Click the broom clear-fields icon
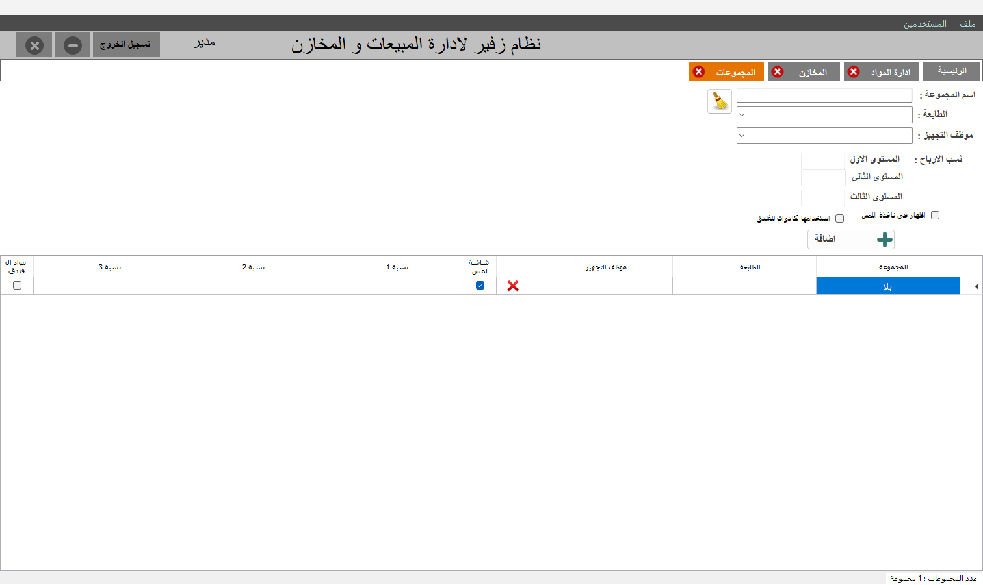983x585 pixels. (720, 101)
